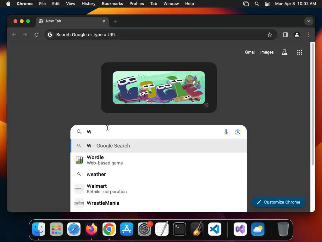This screenshot has width=322, height=242.
Task: Click the Google search box containing W
Action: (x=158, y=132)
